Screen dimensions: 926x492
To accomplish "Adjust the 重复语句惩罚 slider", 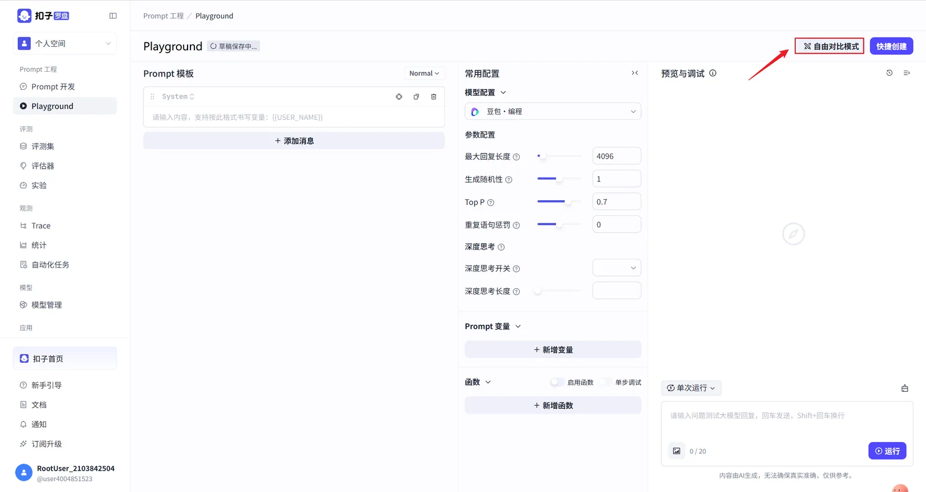I will coord(559,224).
